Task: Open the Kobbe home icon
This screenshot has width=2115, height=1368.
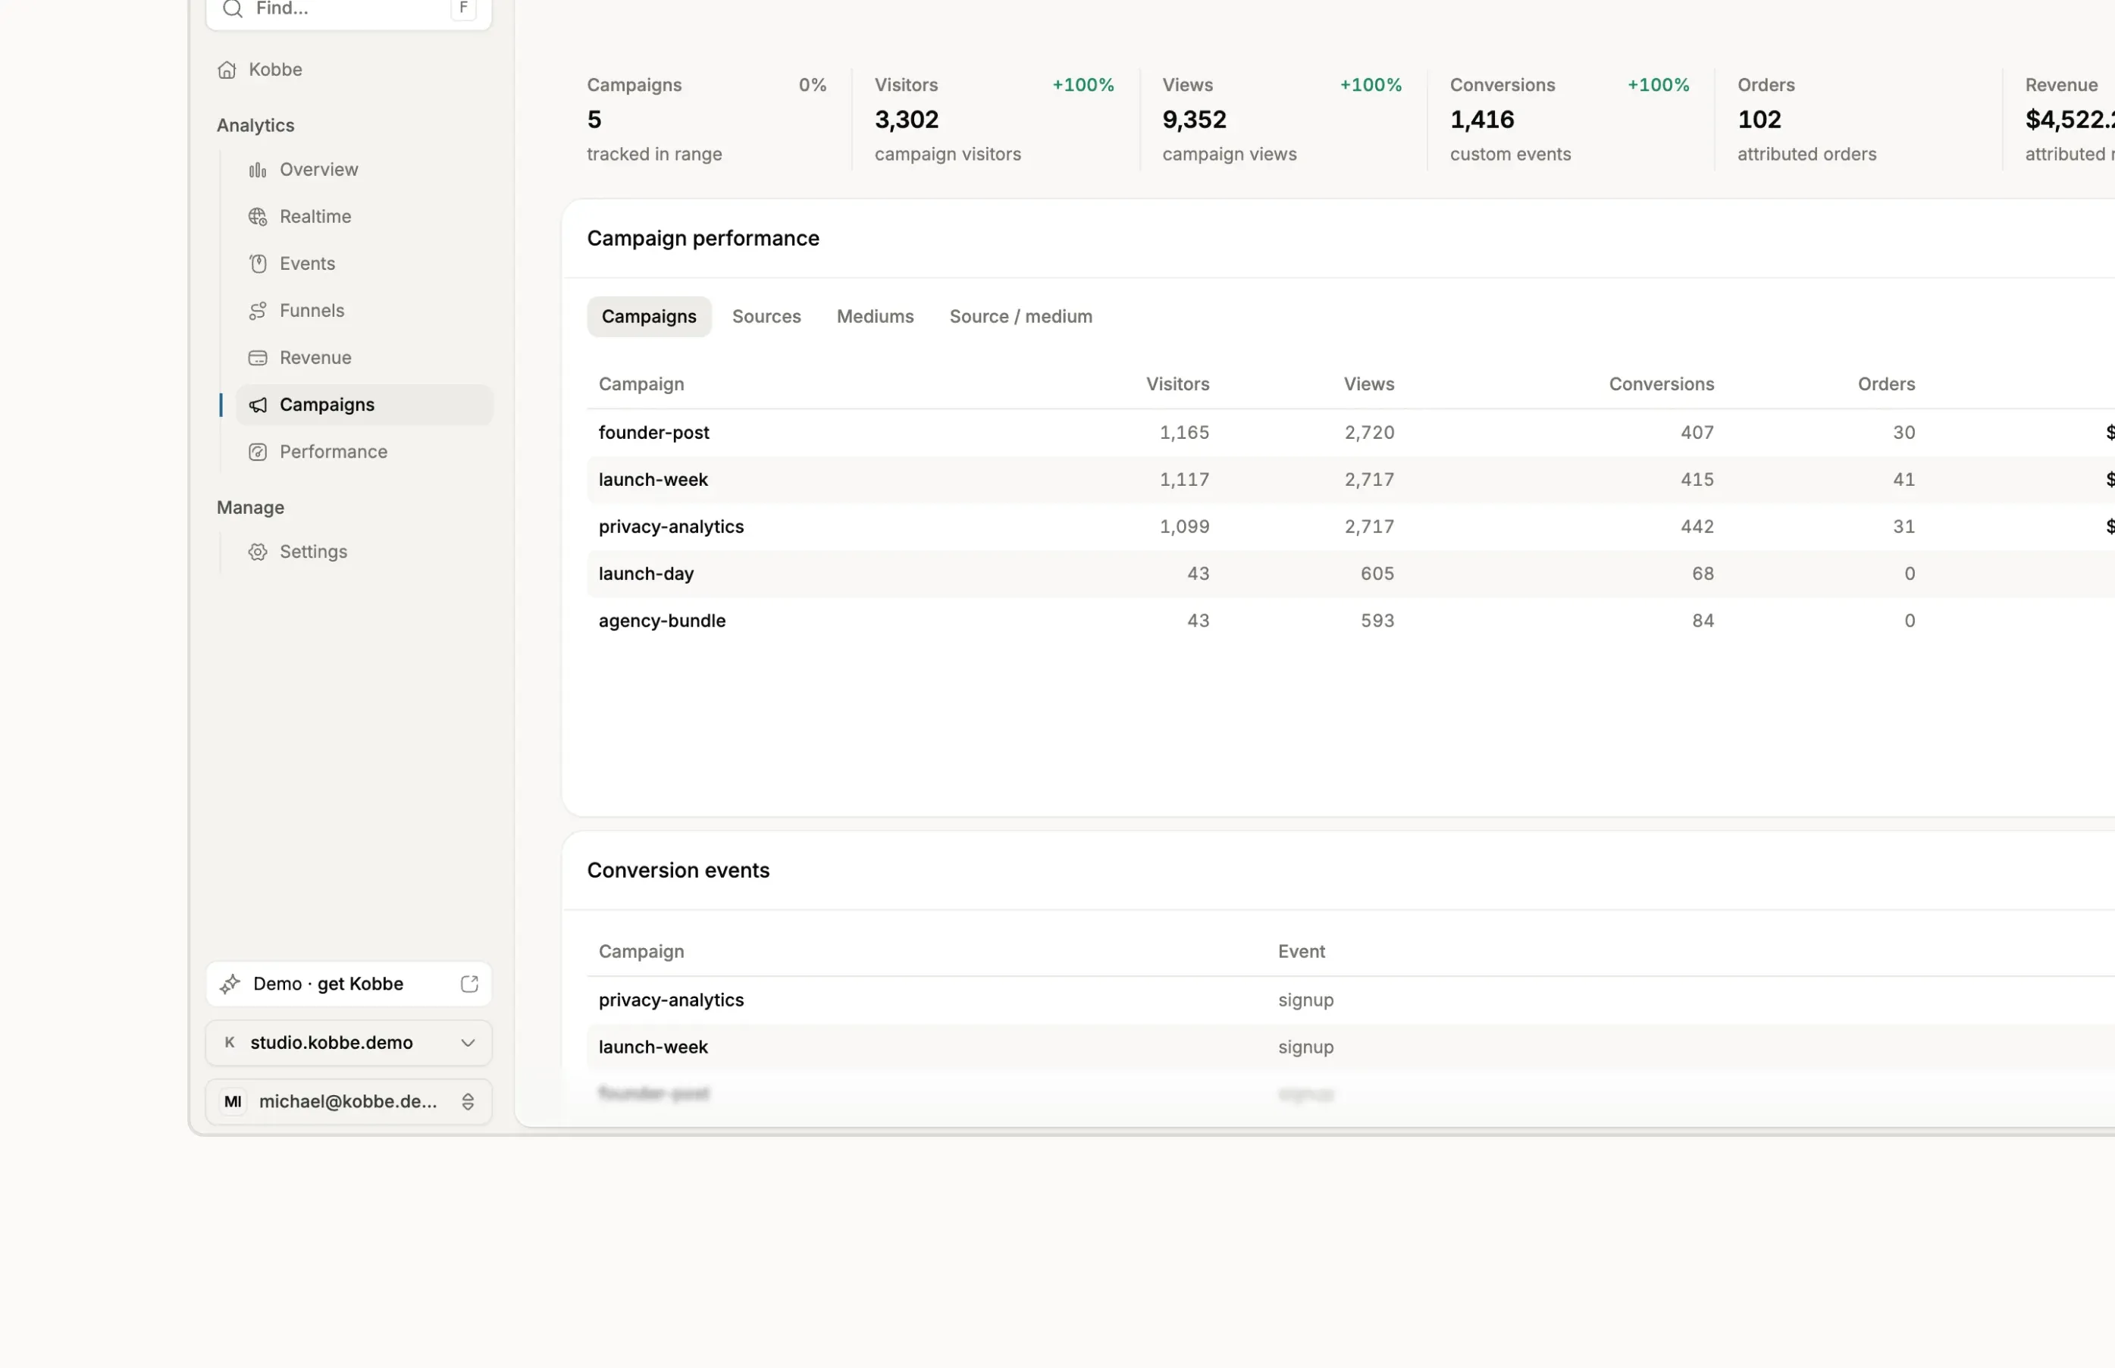Action: point(227,69)
